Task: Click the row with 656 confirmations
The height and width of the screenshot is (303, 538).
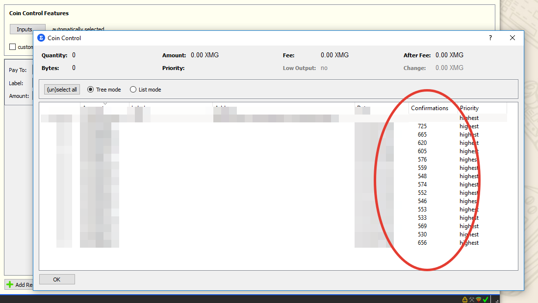Action: click(x=274, y=243)
